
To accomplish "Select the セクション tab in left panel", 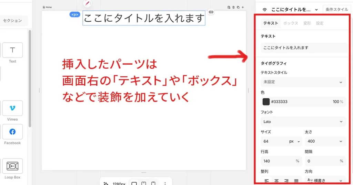I will (13, 21).
